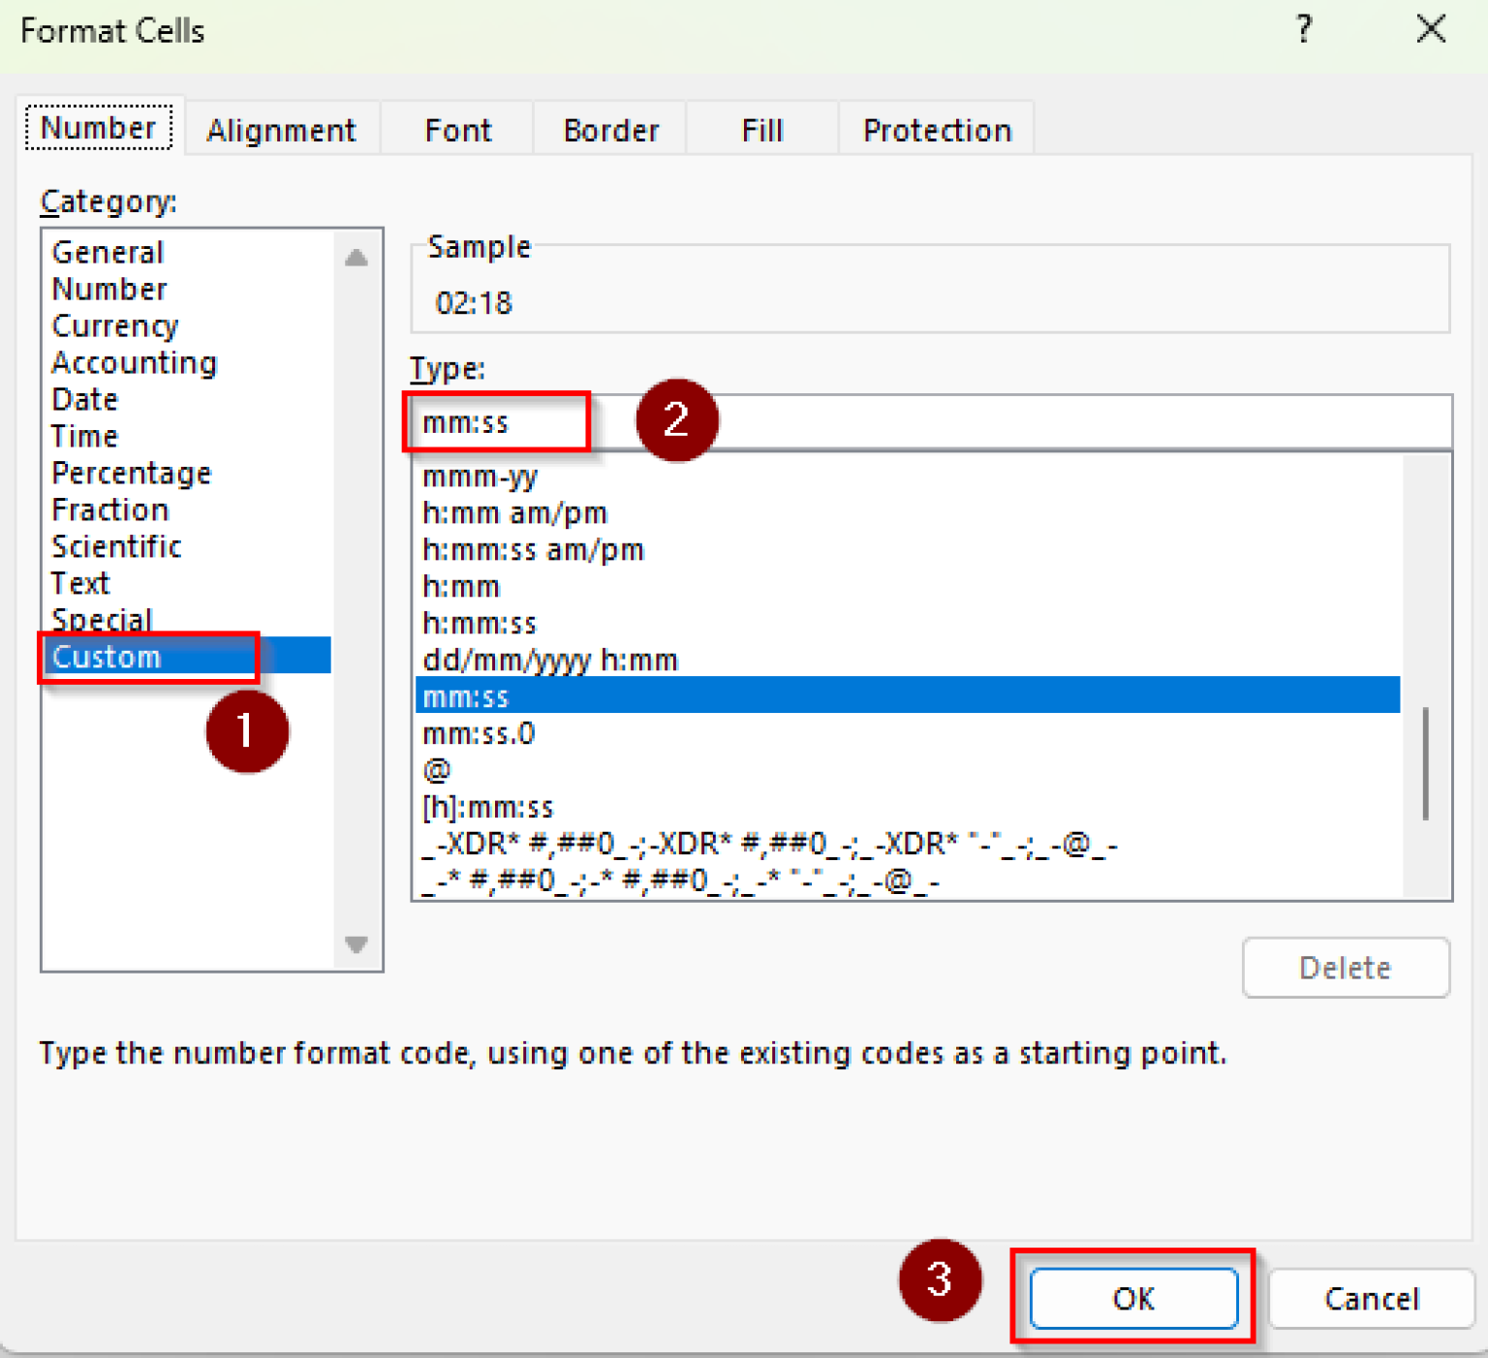
Task: Switch to the Alignment tab
Action: coord(281,129)
